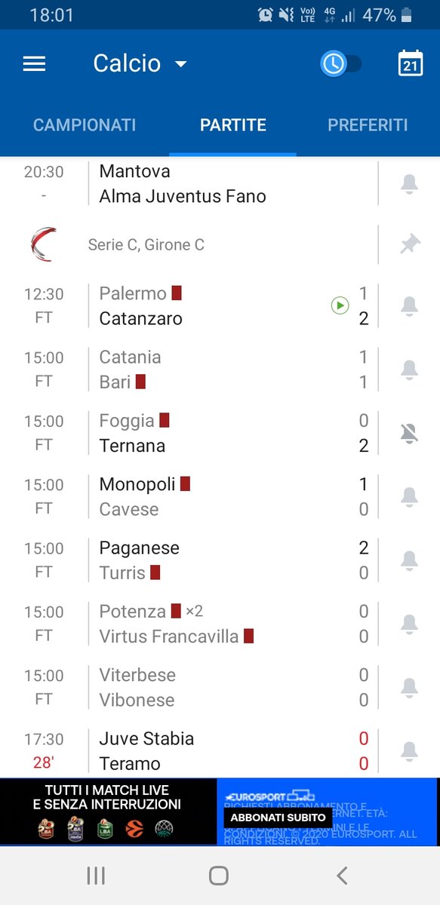Pin the Serie C, Girone C league
This screenshot has height=905, width=440.
(410, 244)
